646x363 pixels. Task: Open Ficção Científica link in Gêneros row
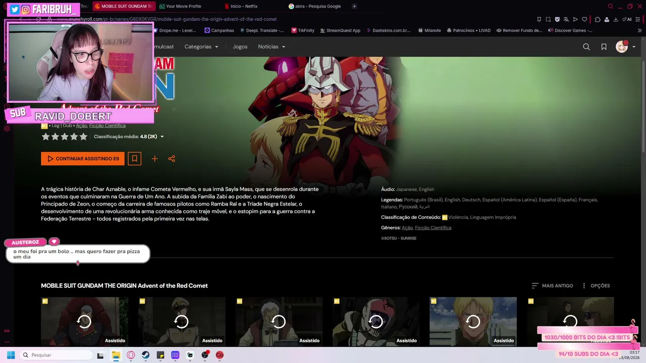coord(433,228)
